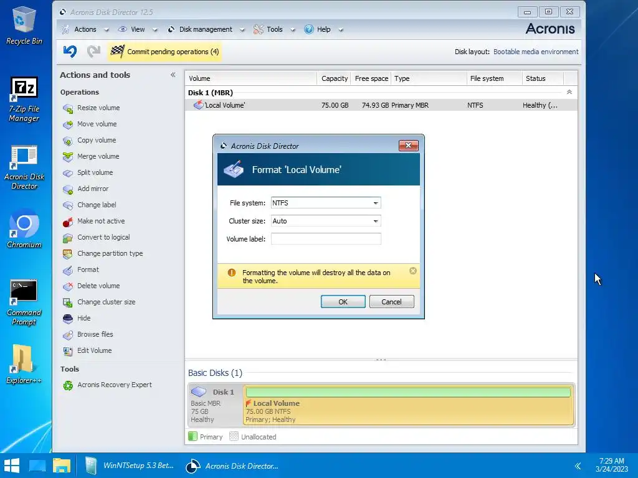
Task: Open Explorer++ desktop shortcut
Action: (24, 364)
